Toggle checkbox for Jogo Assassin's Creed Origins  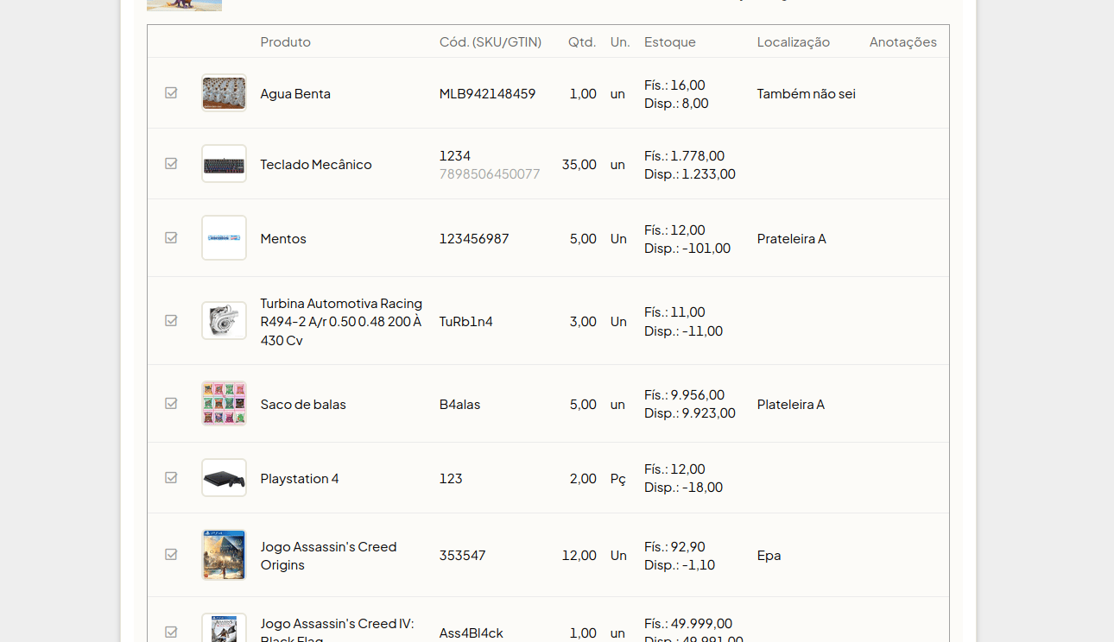171,554
